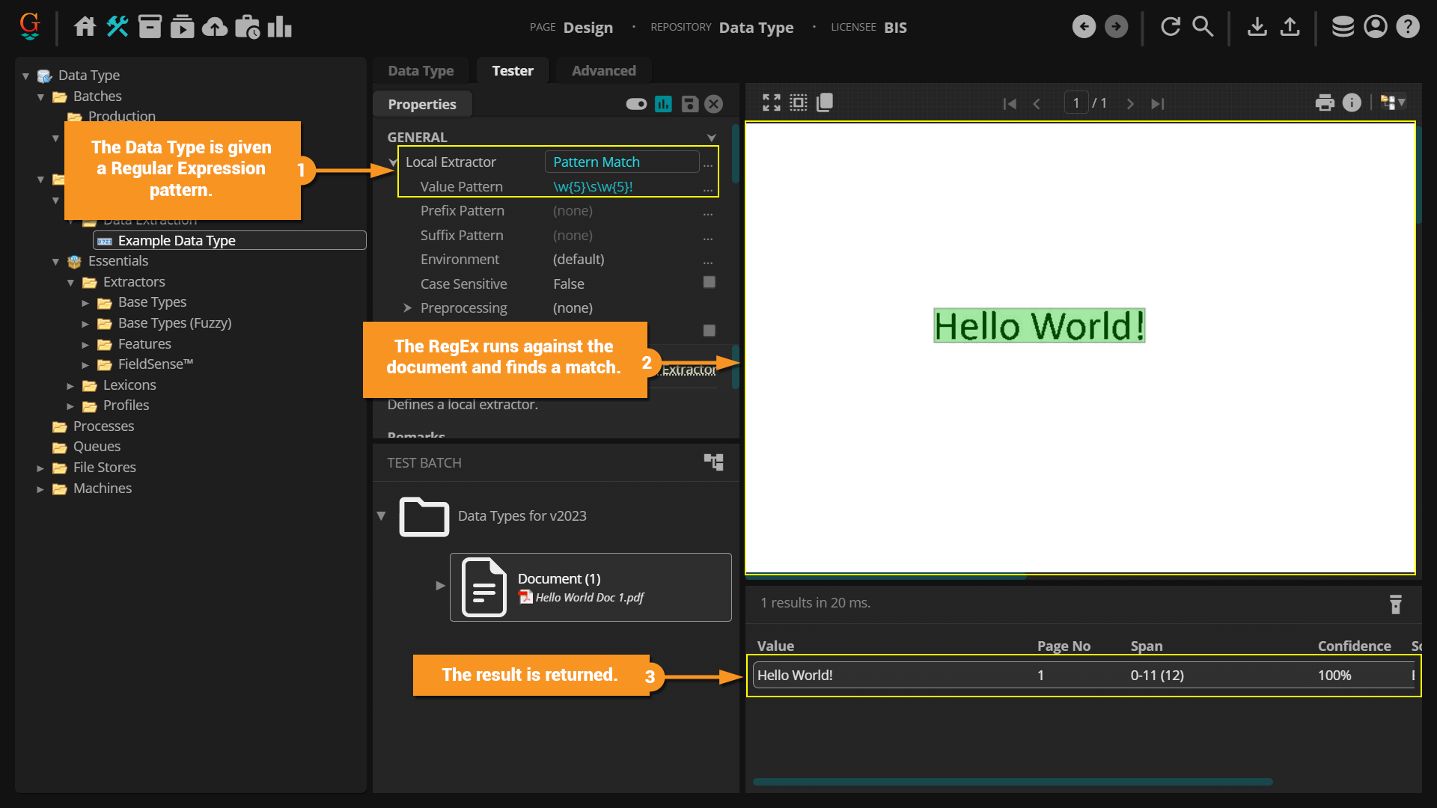The image size is (1437, 808).
Task: Expand the Preprocessing property
Action: click(x=407, y=308)
